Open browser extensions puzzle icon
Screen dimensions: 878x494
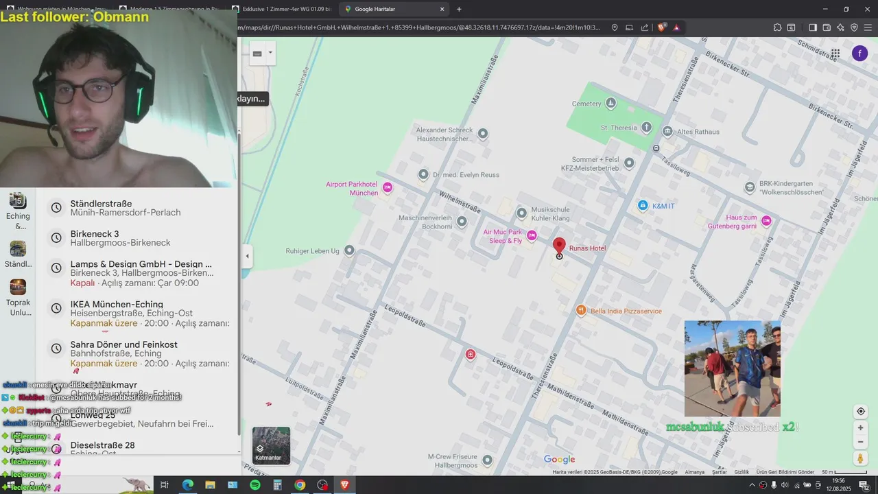click(x=777, y=27)
